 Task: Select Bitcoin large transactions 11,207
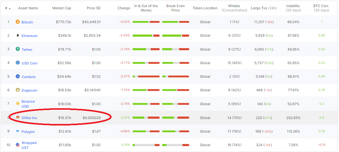point(259,22)
